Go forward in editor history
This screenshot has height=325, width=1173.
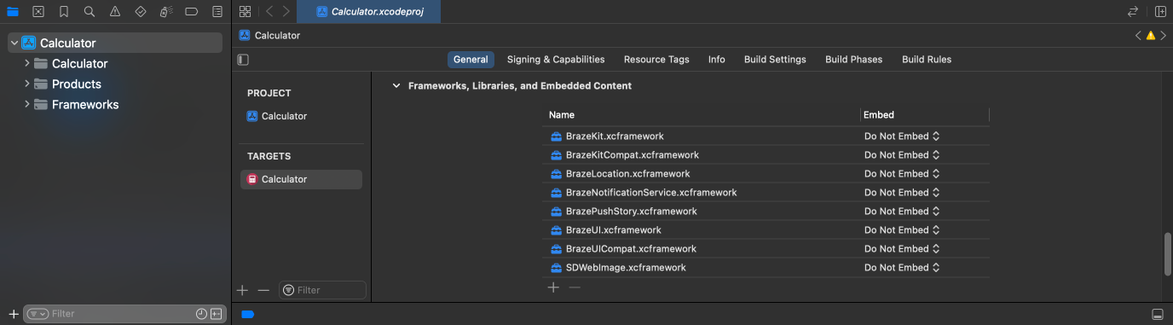click(x=286, y=12)
